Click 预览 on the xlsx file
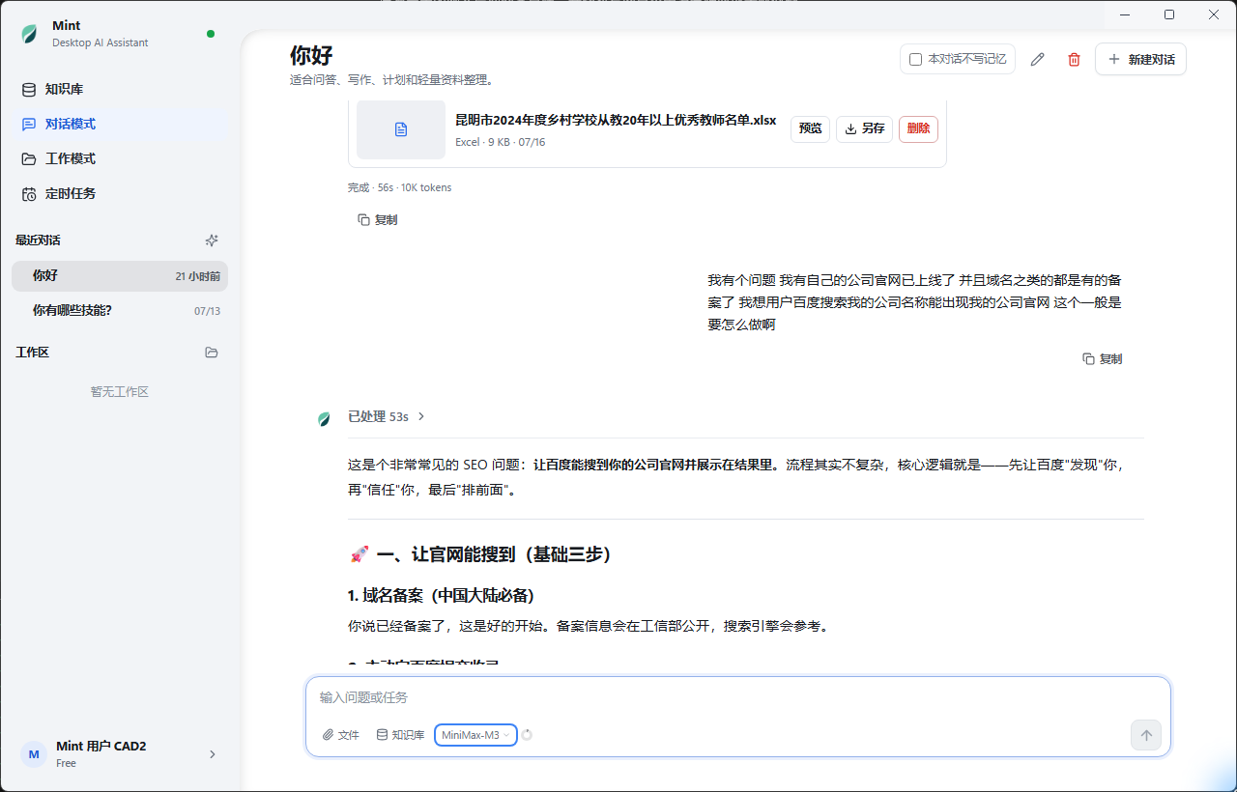 coord(810,128)
